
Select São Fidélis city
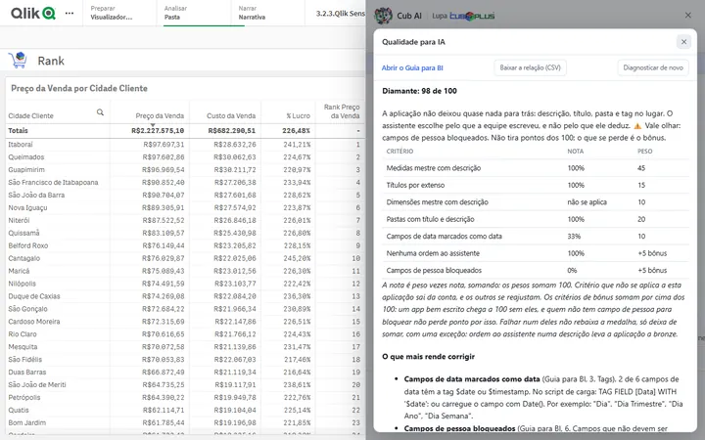coord(25,360)
